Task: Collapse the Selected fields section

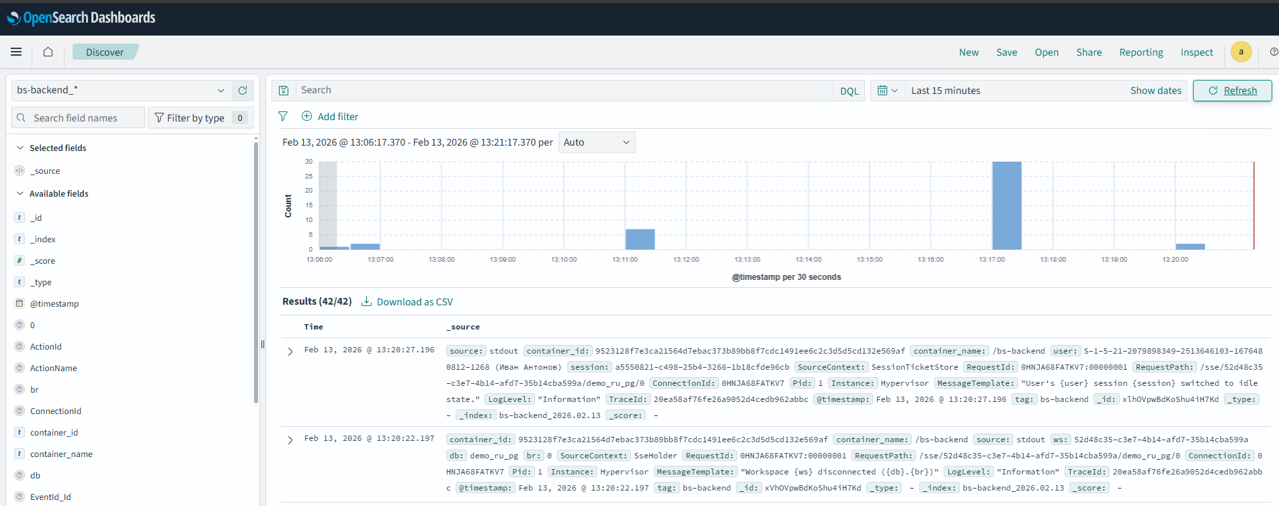Action: click(20, 148)
